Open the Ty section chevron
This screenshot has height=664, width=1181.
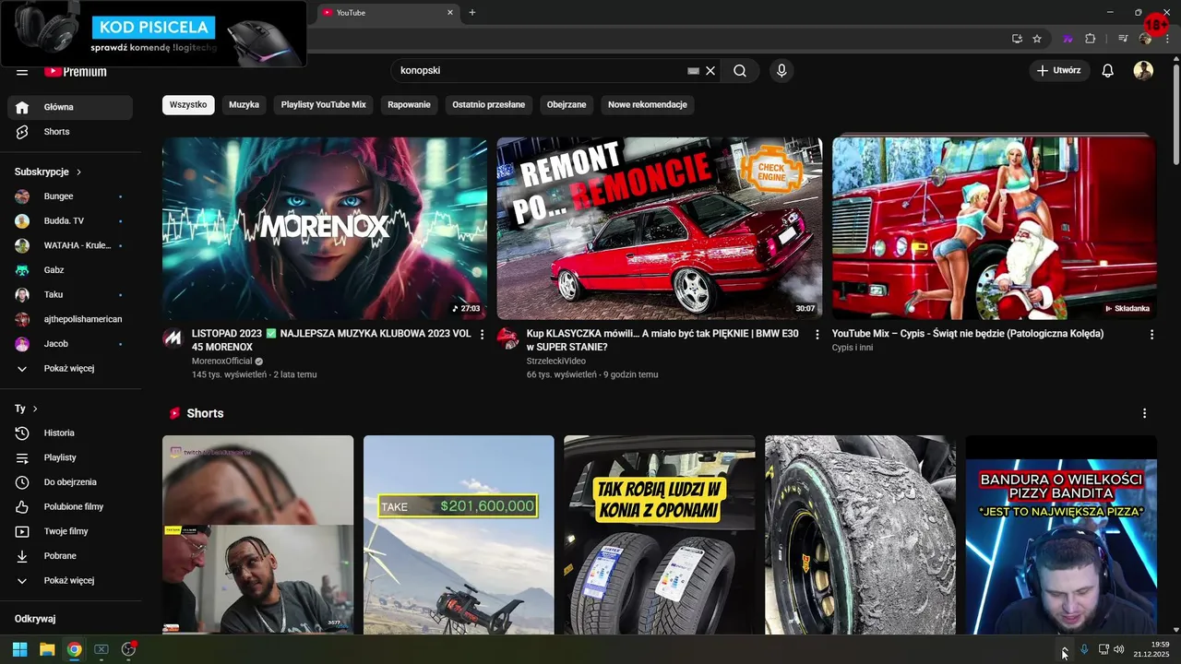35,409
